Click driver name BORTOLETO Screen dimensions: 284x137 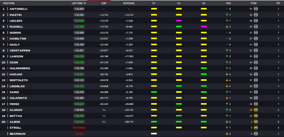19,80
